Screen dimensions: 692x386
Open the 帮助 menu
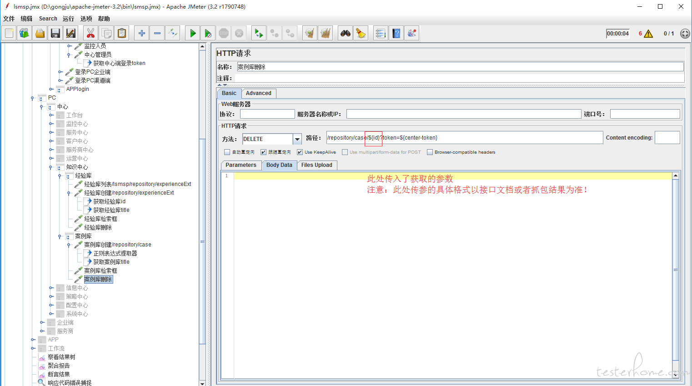coord(104,19)
